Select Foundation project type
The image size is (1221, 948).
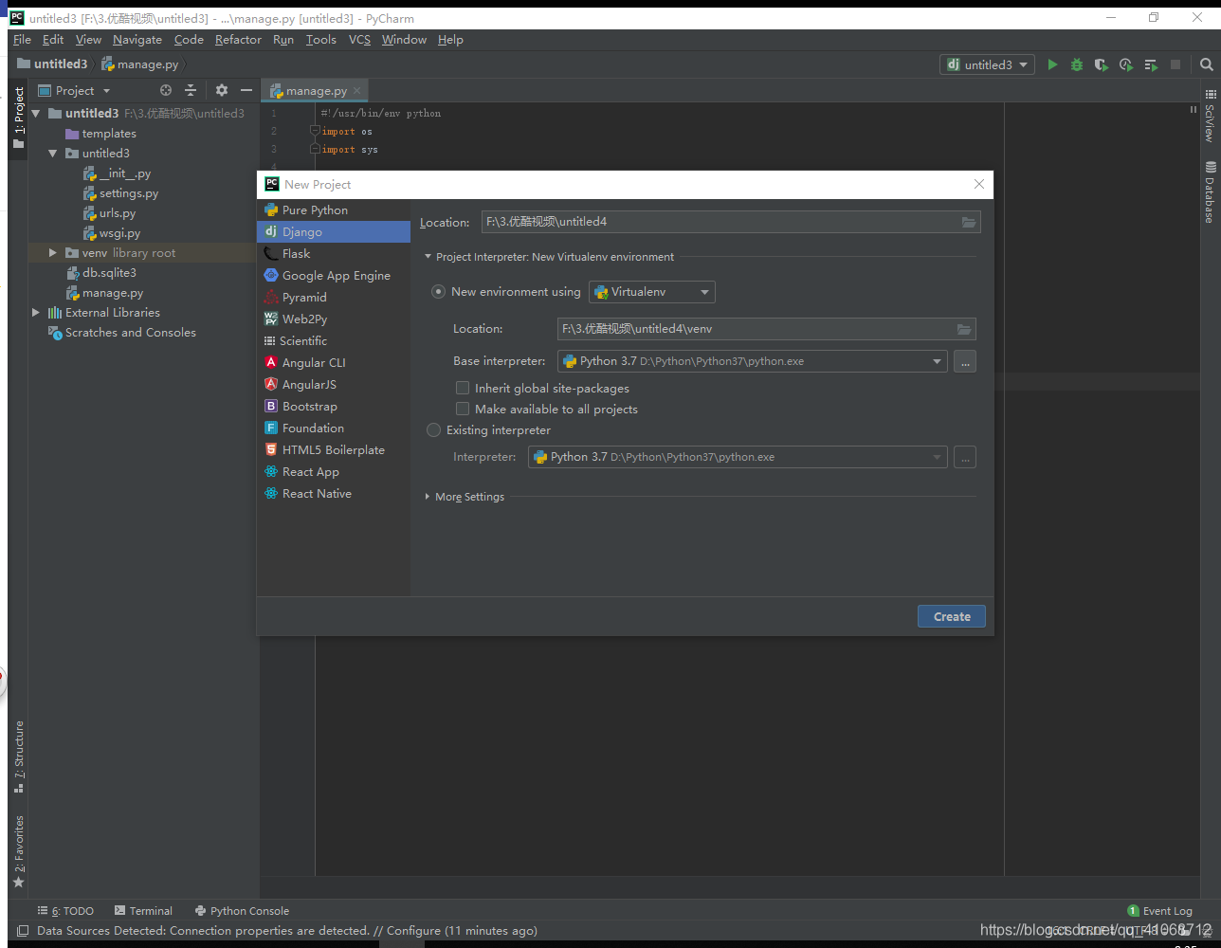click(334, 428)
